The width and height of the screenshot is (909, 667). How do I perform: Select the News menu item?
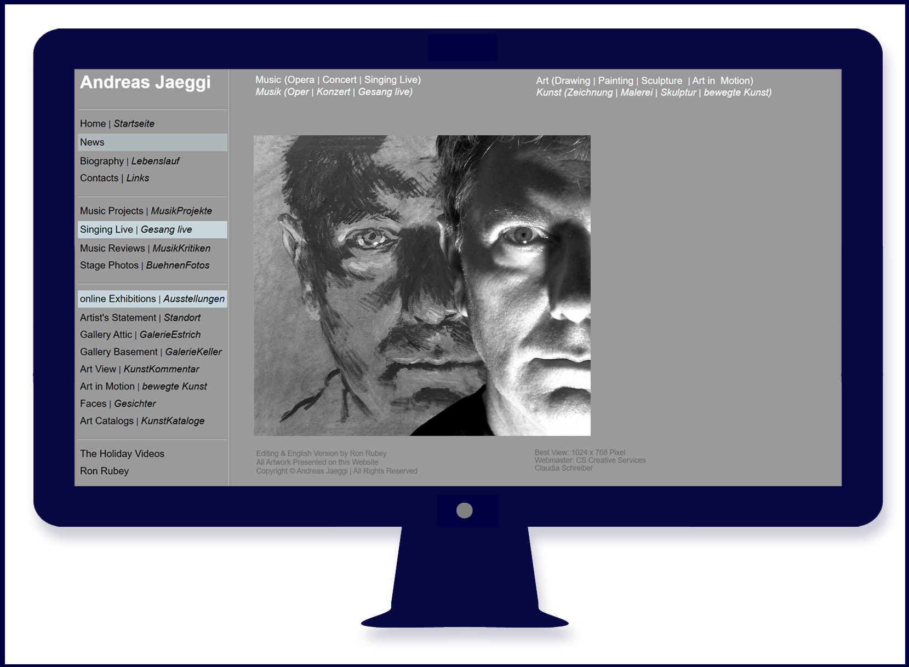tap(152, 142)
